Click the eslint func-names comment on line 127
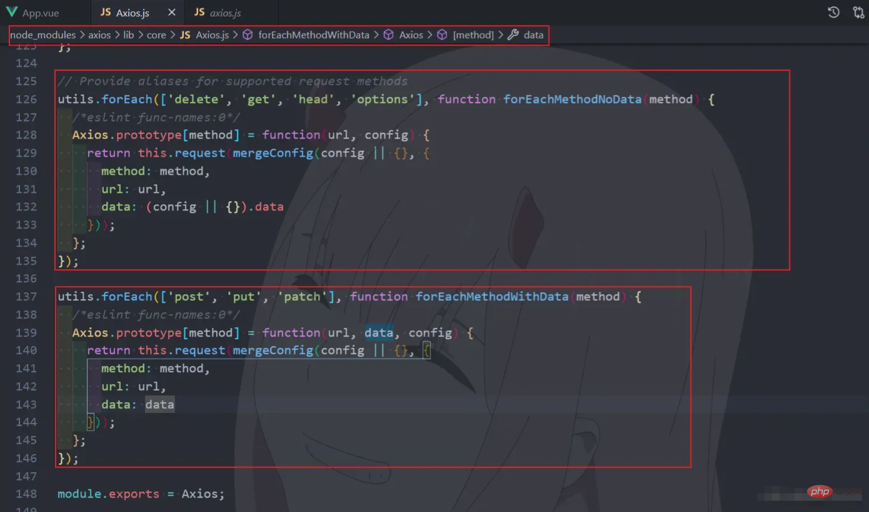This screenshot has width=869, height=512. click(x=156, y=117)
